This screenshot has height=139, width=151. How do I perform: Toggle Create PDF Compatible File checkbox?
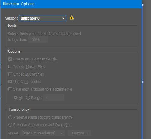(10, 59)
